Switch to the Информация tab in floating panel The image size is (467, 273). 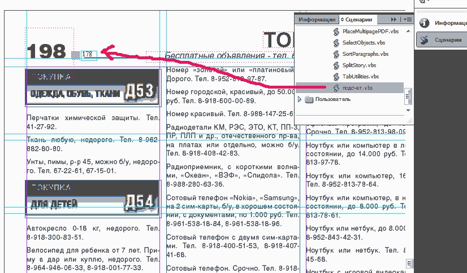tap(317, 20)
